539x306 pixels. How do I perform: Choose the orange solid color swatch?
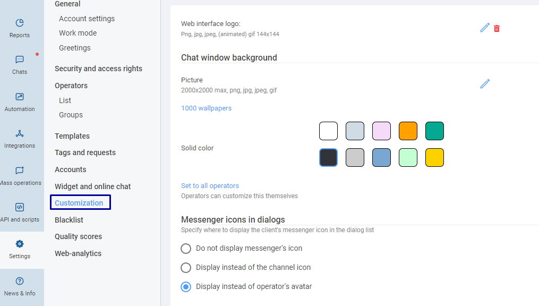pos(408,131)
